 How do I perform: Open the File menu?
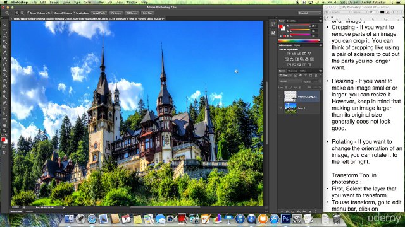[34, 2]
